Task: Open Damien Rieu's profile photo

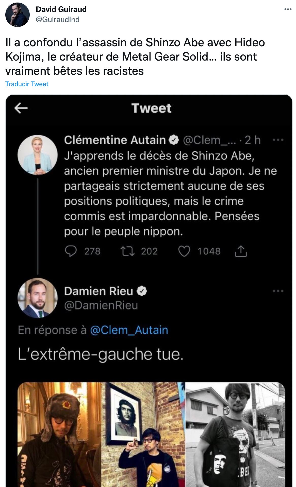Action: pos(38,300)
